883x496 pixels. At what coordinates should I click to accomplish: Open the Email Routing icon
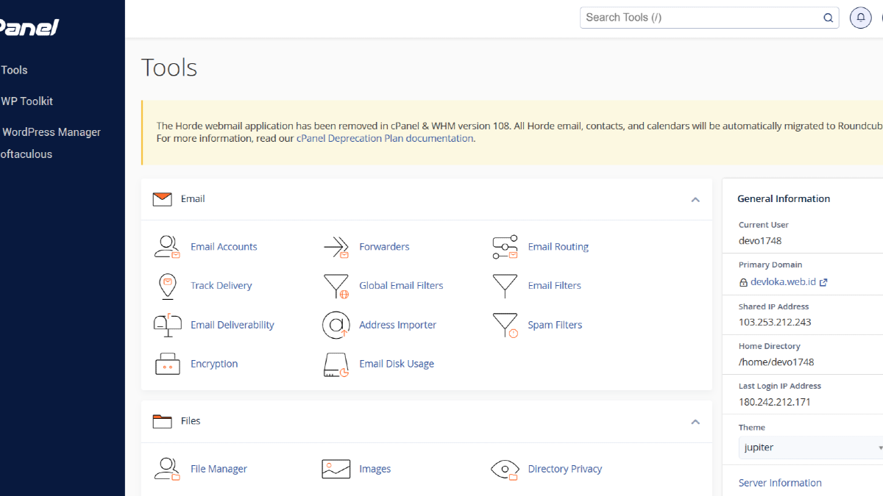pyautogui.click(x=505, y=247)
